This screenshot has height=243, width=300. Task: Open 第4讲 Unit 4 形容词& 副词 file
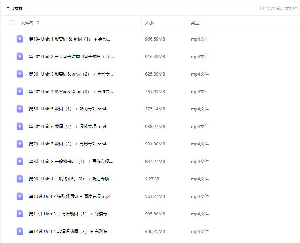coord(71,92)
